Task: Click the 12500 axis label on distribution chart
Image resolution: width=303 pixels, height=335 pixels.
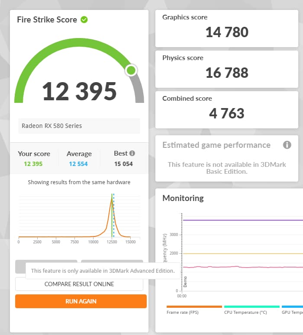Action: pos(112,242)
